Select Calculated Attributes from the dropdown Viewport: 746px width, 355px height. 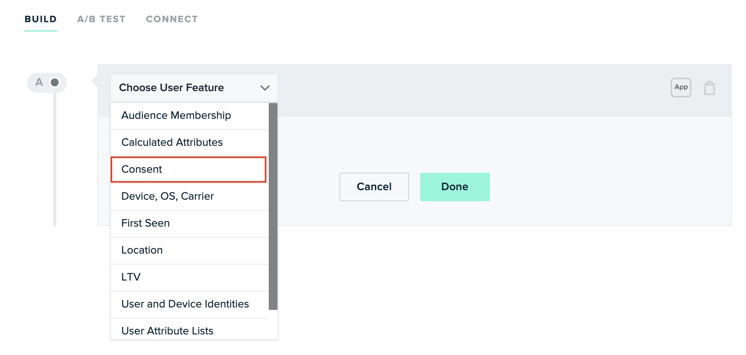[x=172, y=142]
